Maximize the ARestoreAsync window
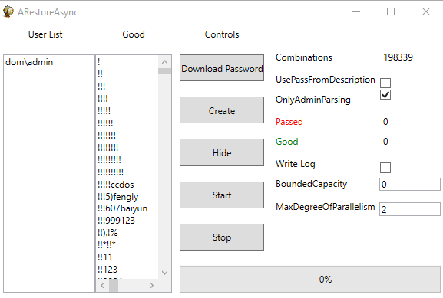Image resolution: width=443 pixels, height=298 pixels. (x=391, y=11)
